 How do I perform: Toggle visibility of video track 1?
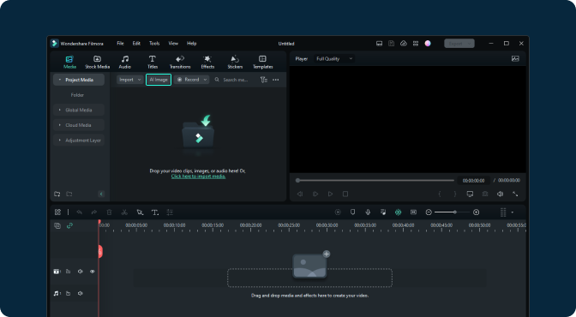93,272
